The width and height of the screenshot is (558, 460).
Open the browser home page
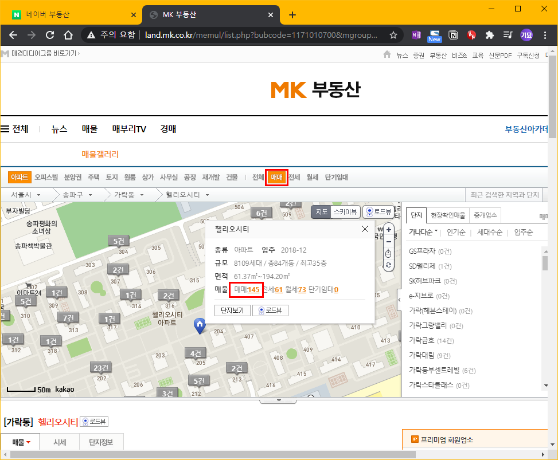coord(68,35)
